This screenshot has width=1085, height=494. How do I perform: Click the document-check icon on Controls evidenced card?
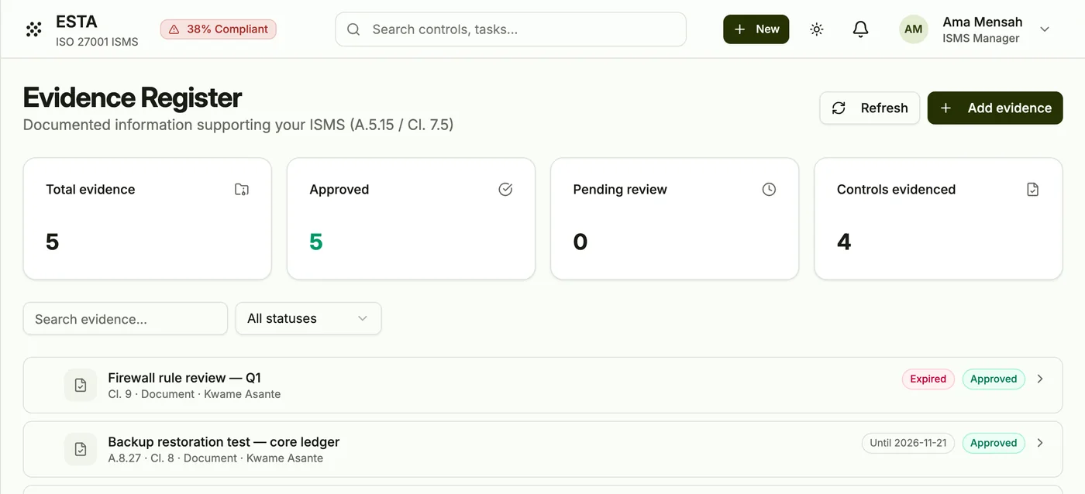tap(1032, 189)
